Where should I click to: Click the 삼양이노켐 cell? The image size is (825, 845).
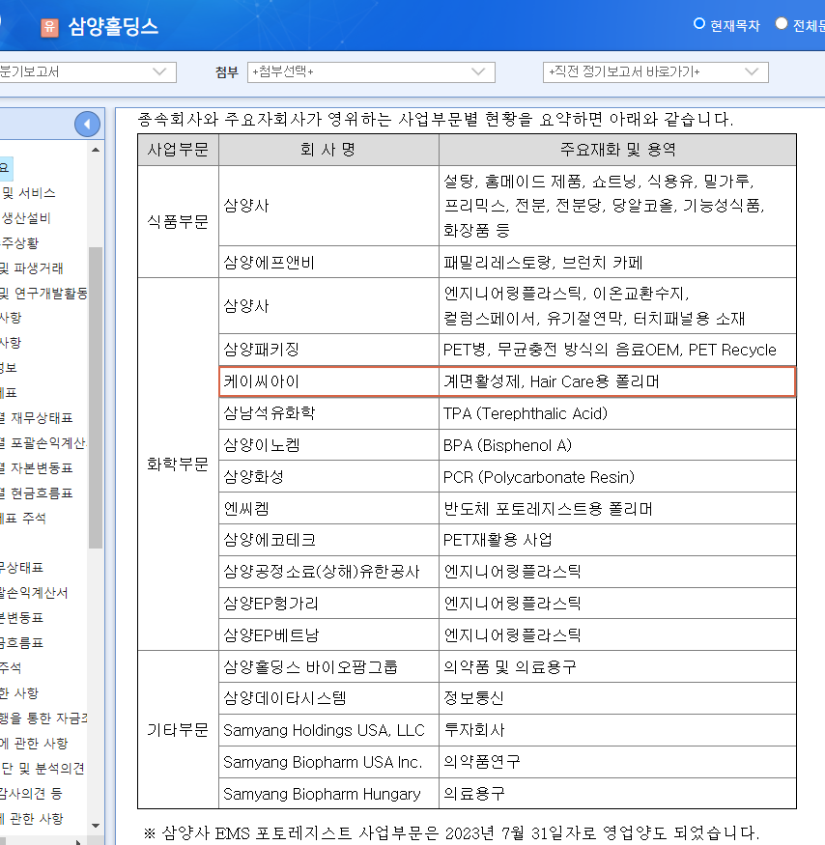tap(328, 445)
